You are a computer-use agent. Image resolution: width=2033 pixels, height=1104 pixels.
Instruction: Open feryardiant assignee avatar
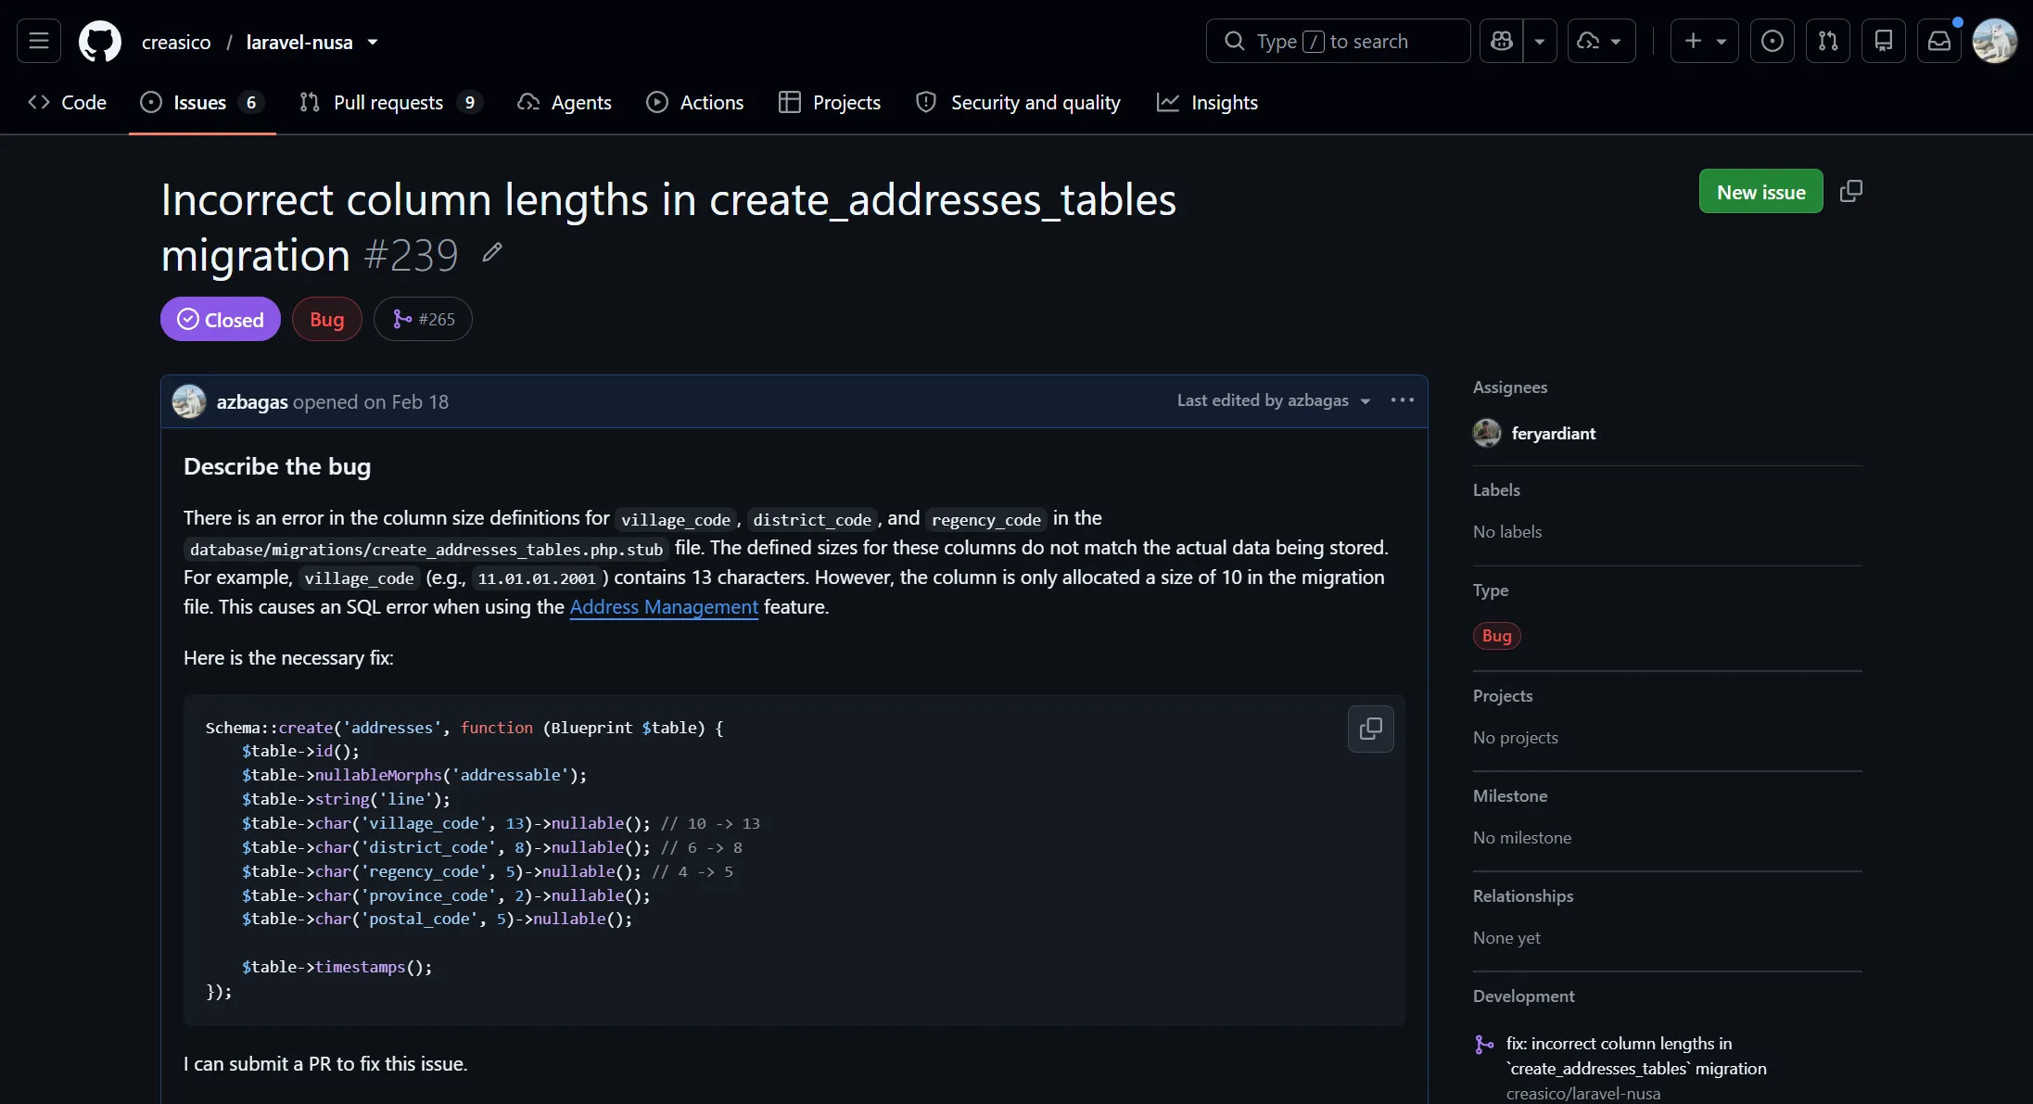(1487, 433)
